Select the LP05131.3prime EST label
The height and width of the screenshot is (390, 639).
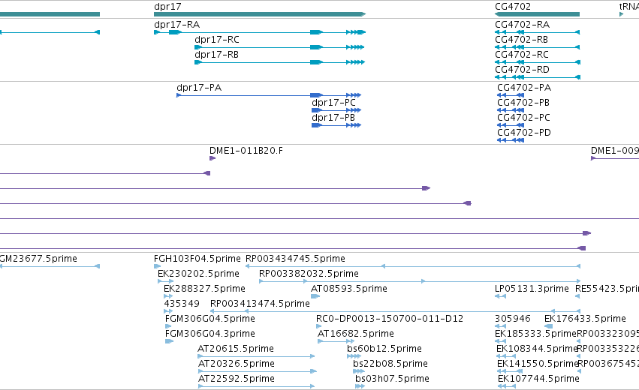tap(532, 289)
